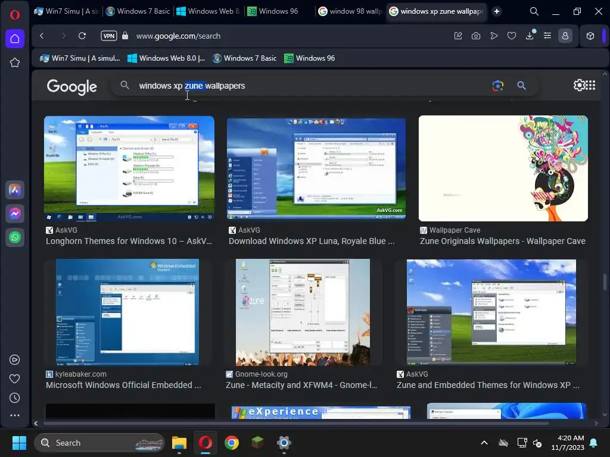The height and width of the screenshot is (457, 610).
Task: Open the downloads icon
Action: point(530,36)
